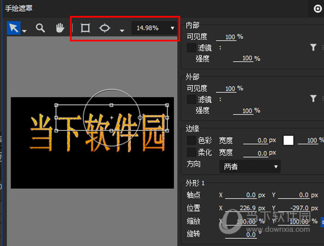Click the top-middle rectangle mask handle
The image size is (324, 246).
tap(111, 105)
